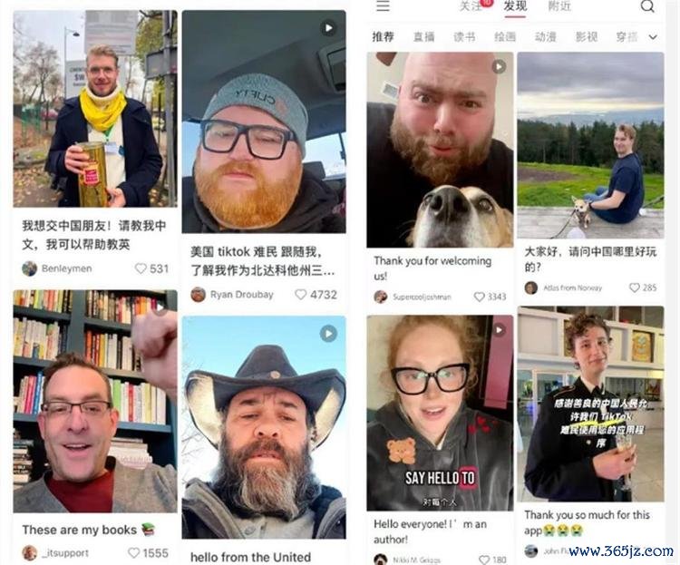
Task: Select the 直播 category
Action: point(423,37)
